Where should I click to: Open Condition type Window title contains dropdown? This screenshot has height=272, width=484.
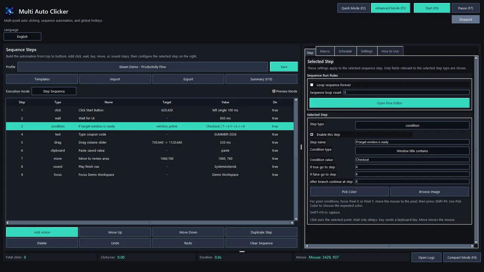[412, 151]
